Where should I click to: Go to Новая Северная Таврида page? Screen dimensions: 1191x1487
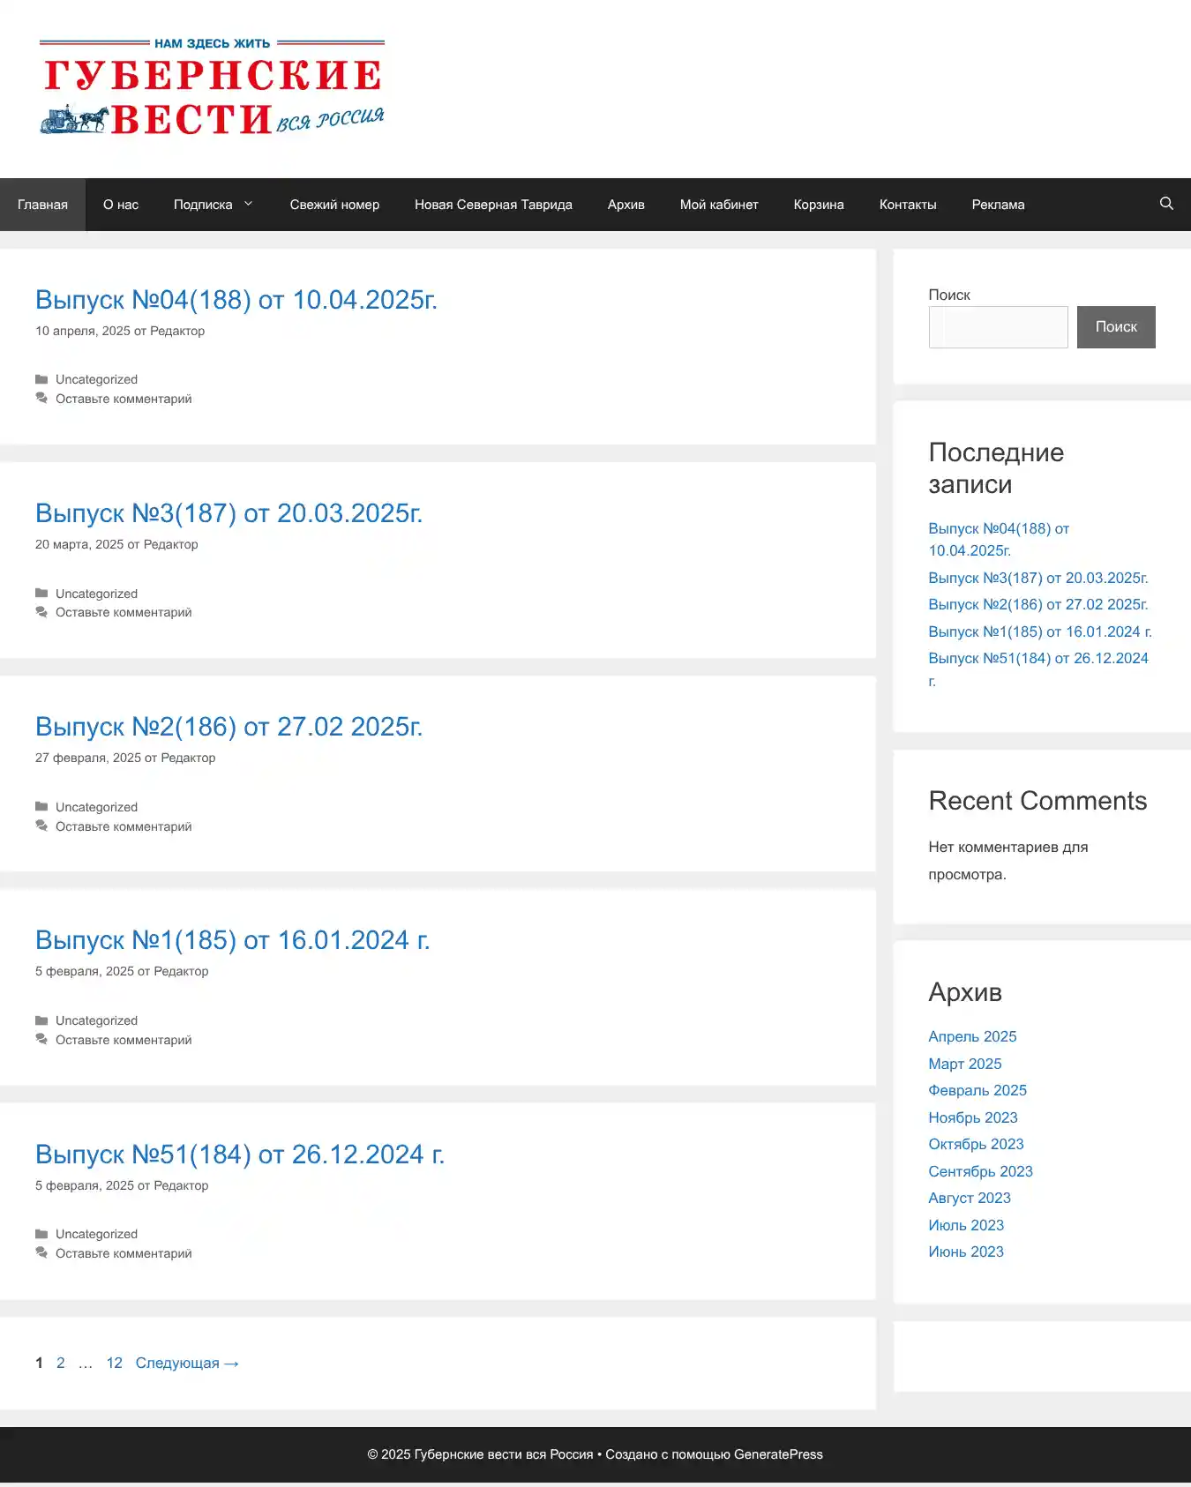(493, 205)
